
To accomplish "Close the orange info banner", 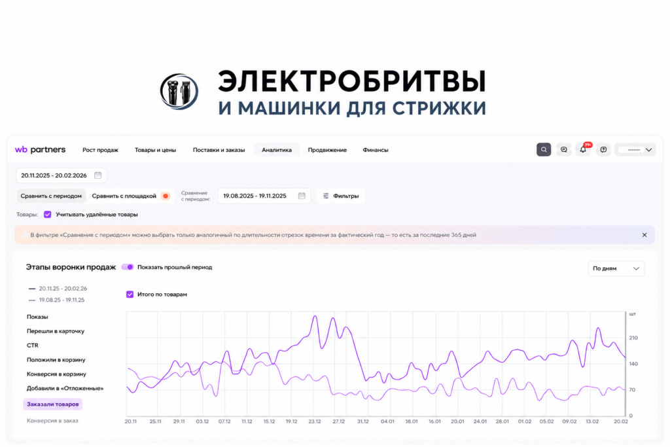I will click(x=644, y=235).
